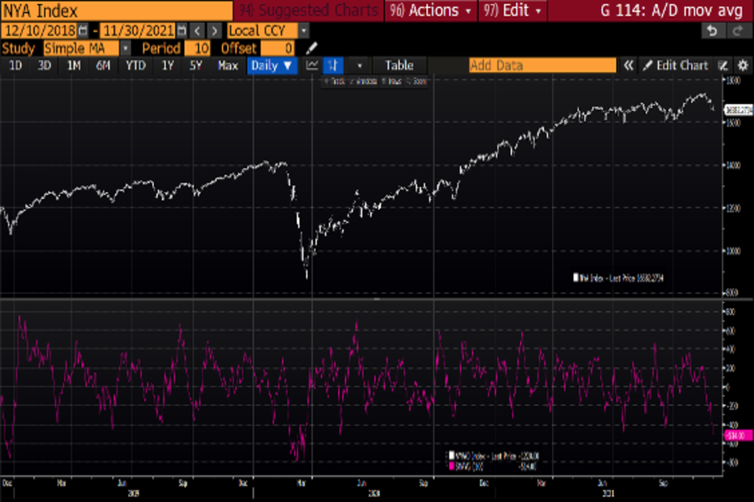Image resolution: width=754 pixels, height=502 pixels.
Task: Click the pencil icon beside Offset
Action: point(311,48)
